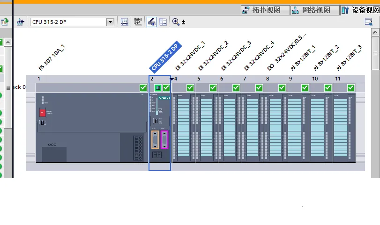Select the DI module in slot 7
The width and height of the screenshot is (380, 225).
pos(253,128)
